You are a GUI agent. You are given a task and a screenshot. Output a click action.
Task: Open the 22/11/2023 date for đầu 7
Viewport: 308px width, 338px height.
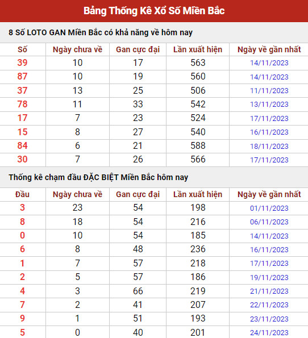coord(269,305)
